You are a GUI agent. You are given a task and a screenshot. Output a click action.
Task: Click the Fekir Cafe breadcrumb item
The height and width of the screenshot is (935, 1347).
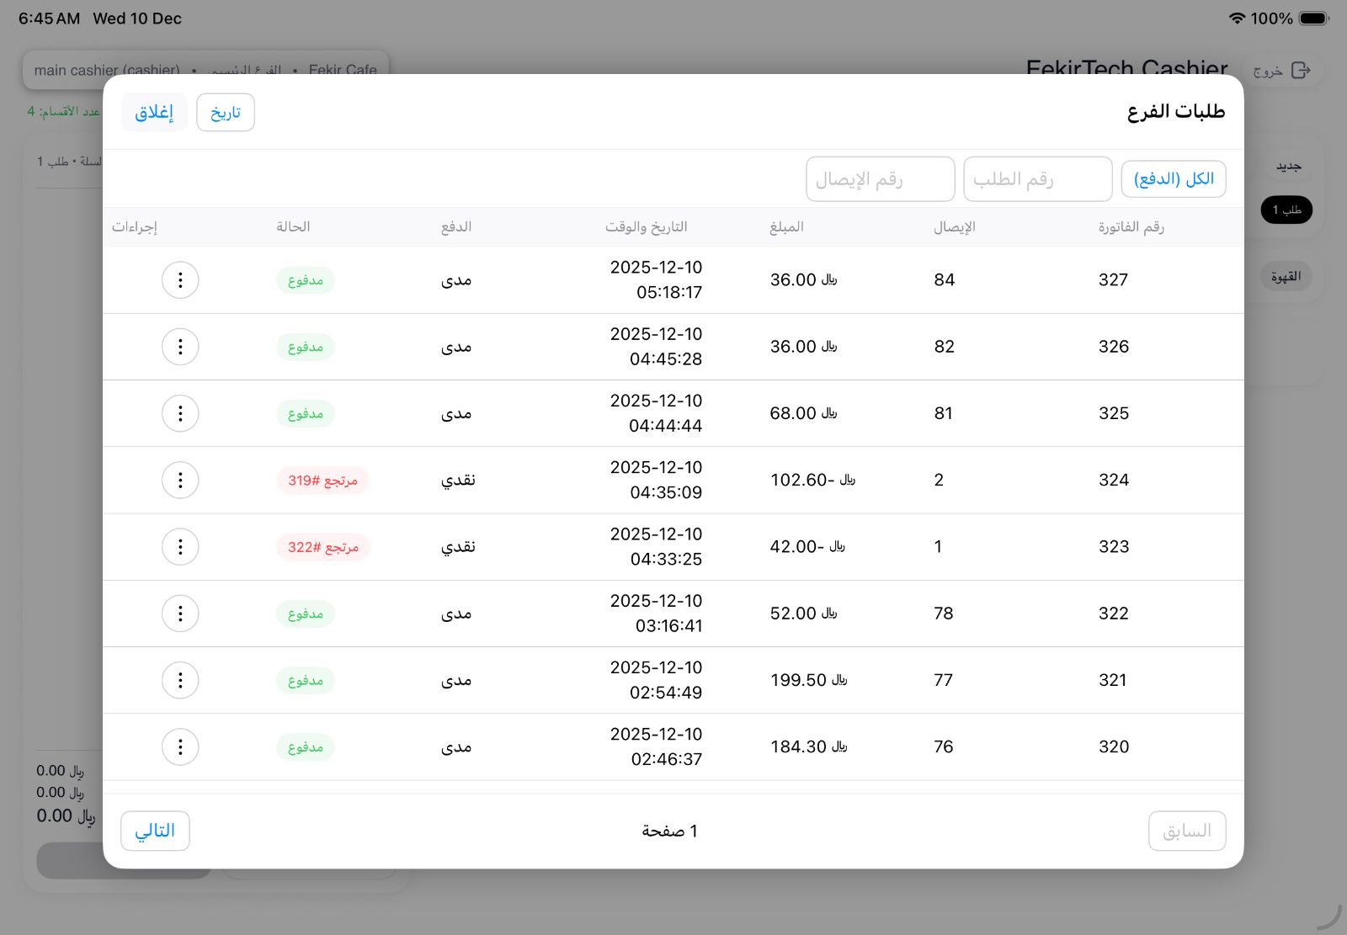point(341,71)
